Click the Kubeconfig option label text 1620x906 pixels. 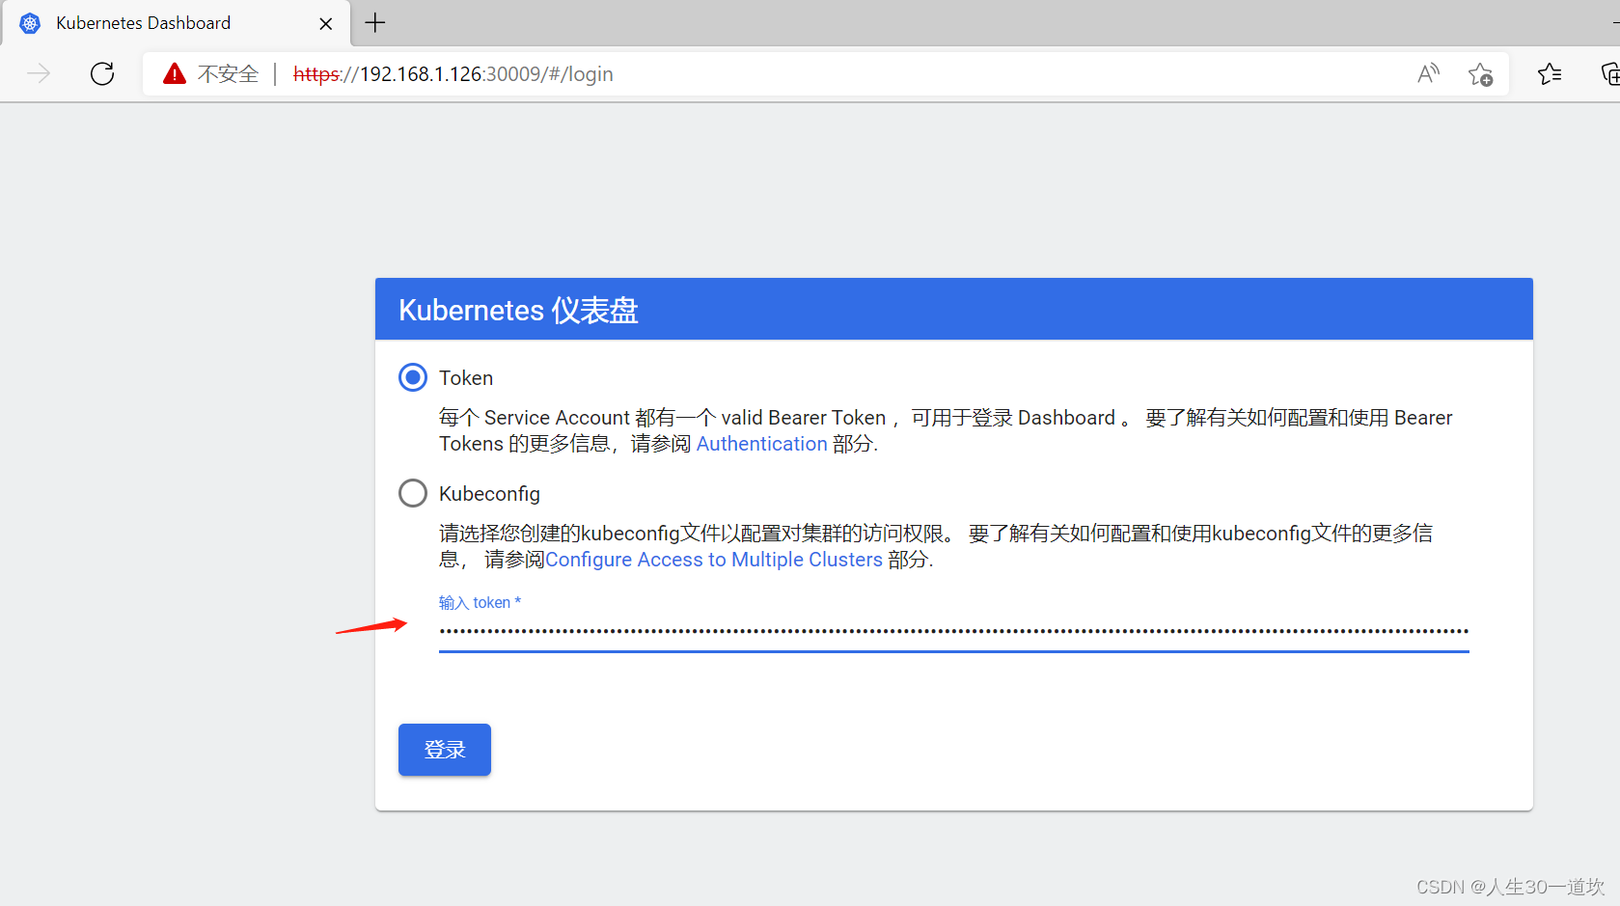489,494
